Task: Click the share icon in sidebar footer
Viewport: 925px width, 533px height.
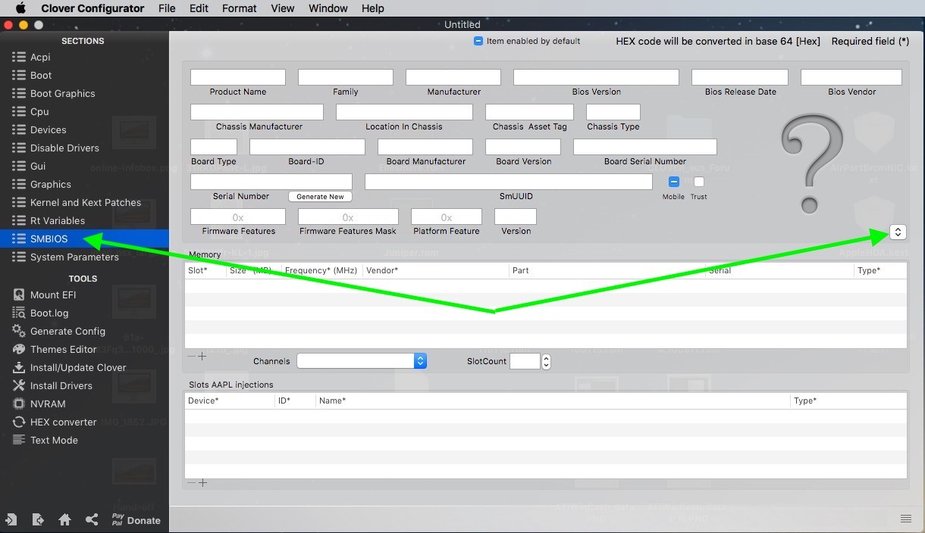Action: 92,519
